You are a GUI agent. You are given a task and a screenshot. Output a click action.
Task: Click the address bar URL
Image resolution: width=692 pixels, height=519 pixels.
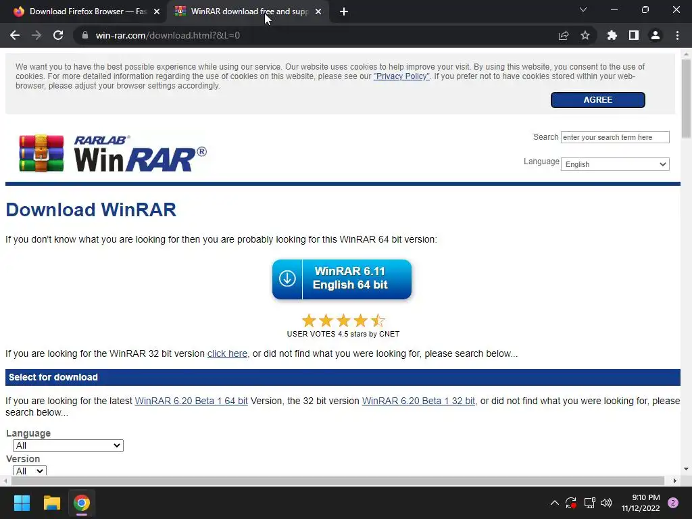coord(168,35)
